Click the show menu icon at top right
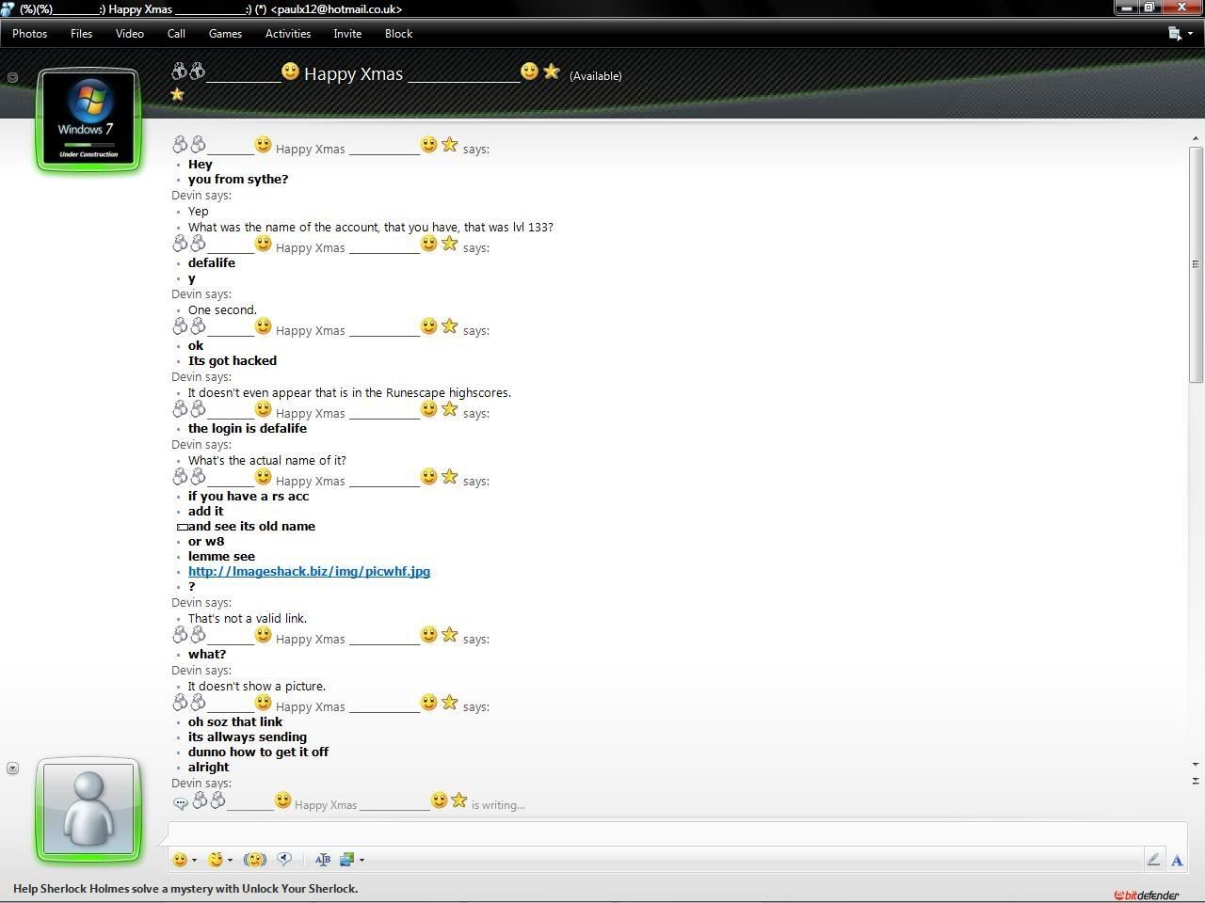Image resolution: width=1205 pixels, height=903 pixels. click(1175, 33)
